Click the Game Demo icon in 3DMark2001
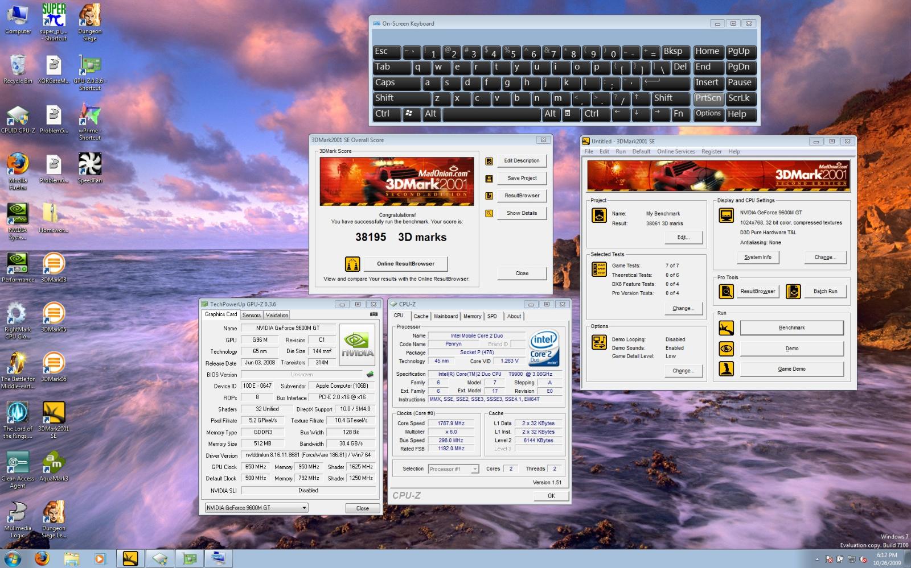The height and width of the screenshot is (568, 911). pos(726,369)
